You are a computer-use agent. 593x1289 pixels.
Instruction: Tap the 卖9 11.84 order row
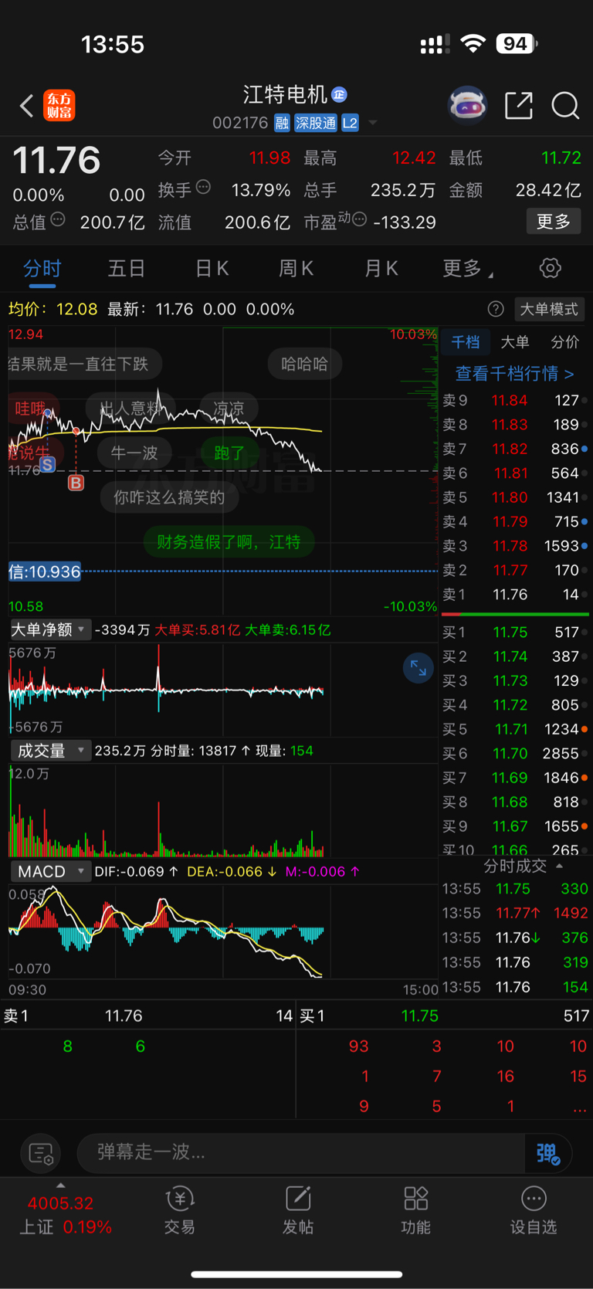[515, 400]
